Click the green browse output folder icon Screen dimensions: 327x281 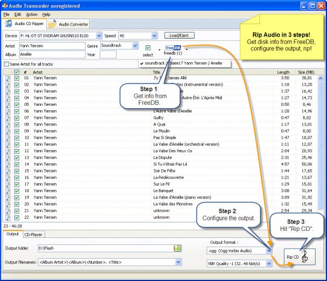[x=177, y=248]
